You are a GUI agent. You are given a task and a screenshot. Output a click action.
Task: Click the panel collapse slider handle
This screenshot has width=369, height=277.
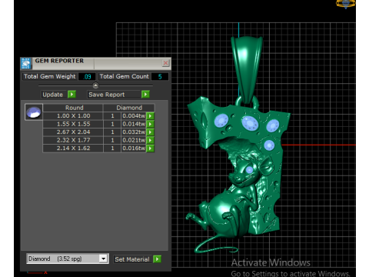click(95, 85)
